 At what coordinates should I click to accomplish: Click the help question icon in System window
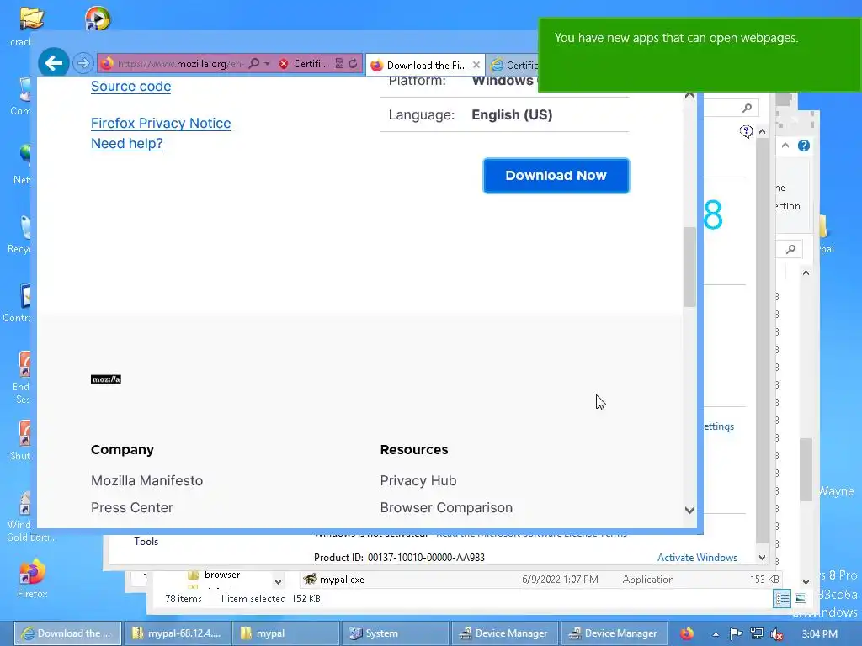pos(746,131)
